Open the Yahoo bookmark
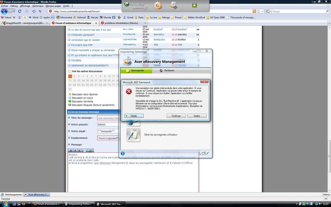331x207 pixels. (6, 17)
